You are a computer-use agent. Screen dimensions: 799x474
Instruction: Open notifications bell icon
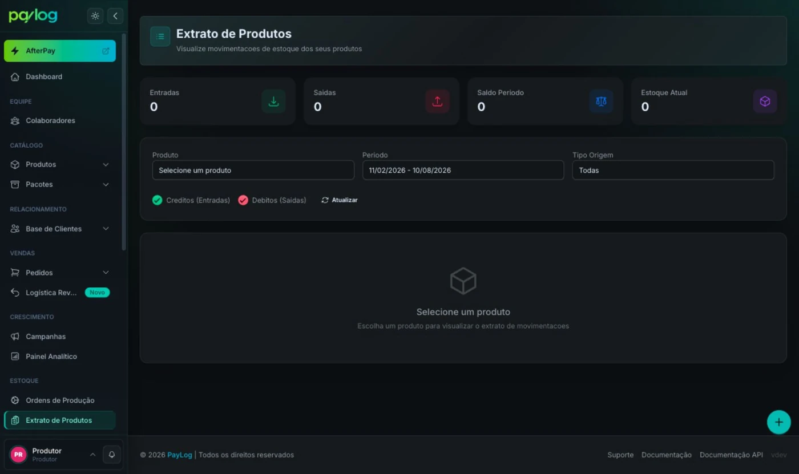point(112,455)
